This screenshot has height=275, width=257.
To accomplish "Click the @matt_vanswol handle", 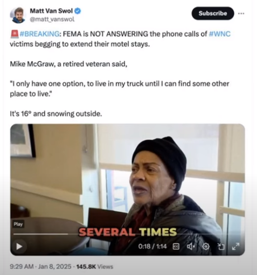I will (52, 19).
